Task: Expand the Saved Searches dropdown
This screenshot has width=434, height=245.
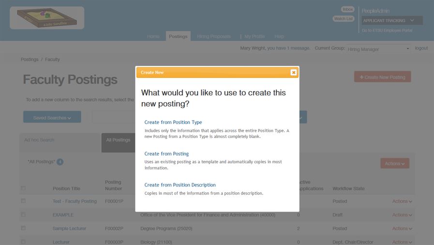Action: [52, 118]
